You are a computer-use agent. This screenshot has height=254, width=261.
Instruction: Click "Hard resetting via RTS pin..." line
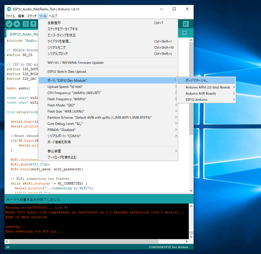33,231
